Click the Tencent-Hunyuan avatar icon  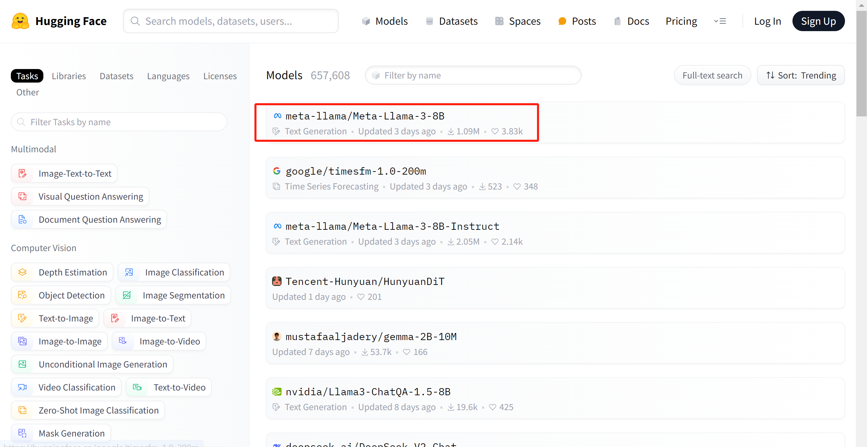tap(277, 281)
